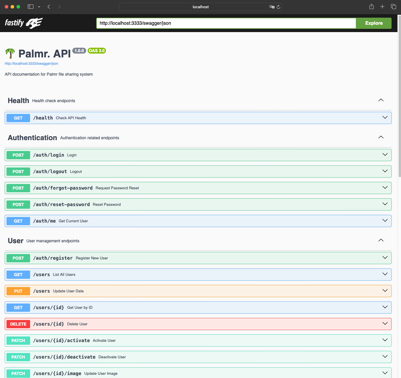Screen dimensions: 401x378
Task: Open a new tab with plus icon
Action: coord(382,6)
